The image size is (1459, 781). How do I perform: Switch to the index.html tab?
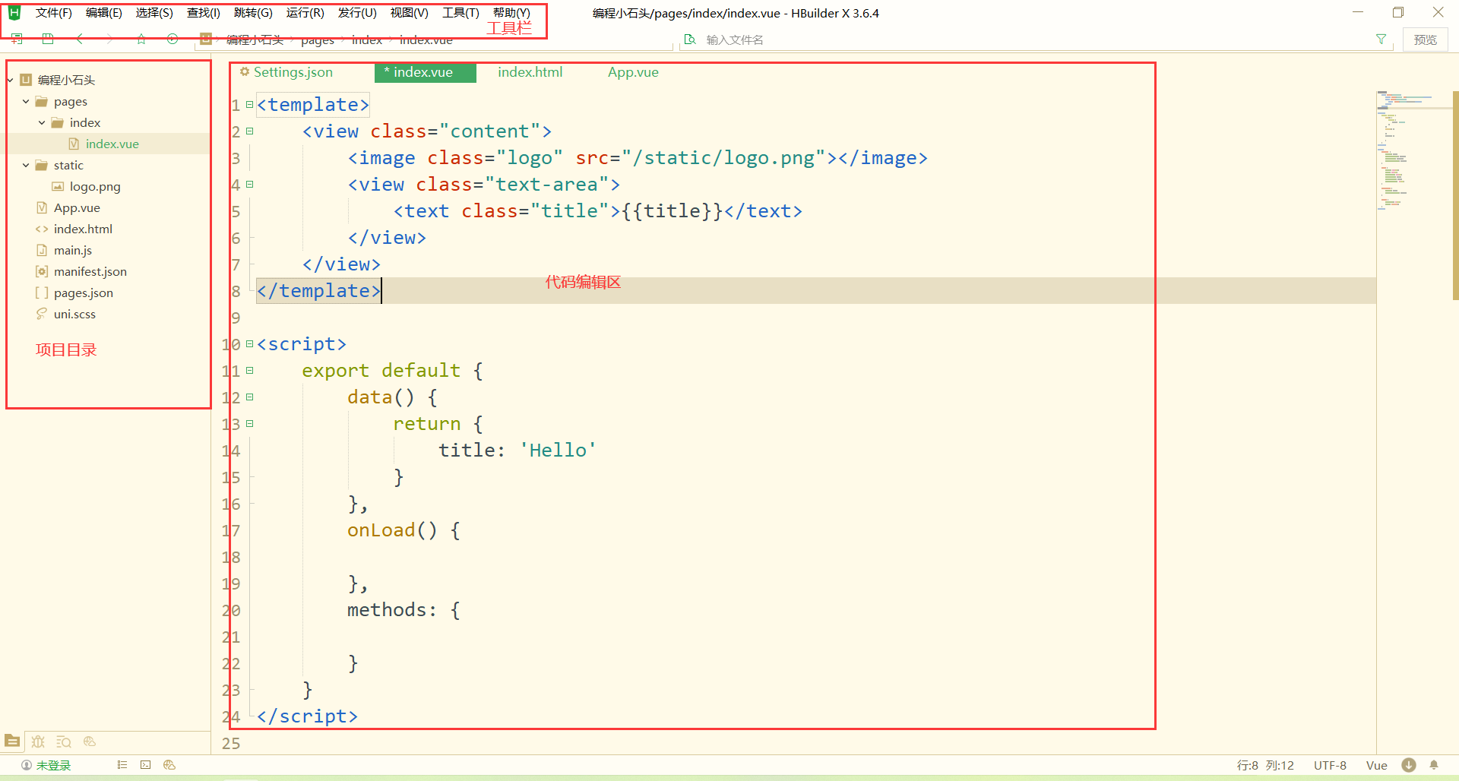(x=530, y=72)
